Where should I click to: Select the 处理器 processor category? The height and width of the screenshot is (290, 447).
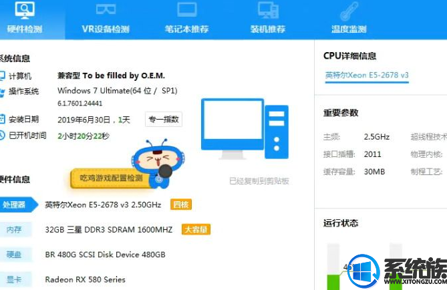click(17, 204)
